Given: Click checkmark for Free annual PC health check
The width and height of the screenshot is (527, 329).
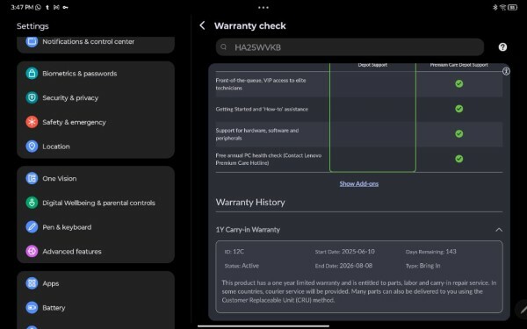Looking at the screenshot, I should point(458,159).
